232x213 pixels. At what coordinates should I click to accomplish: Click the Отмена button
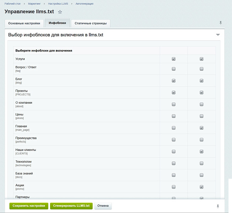click(103, 206)
